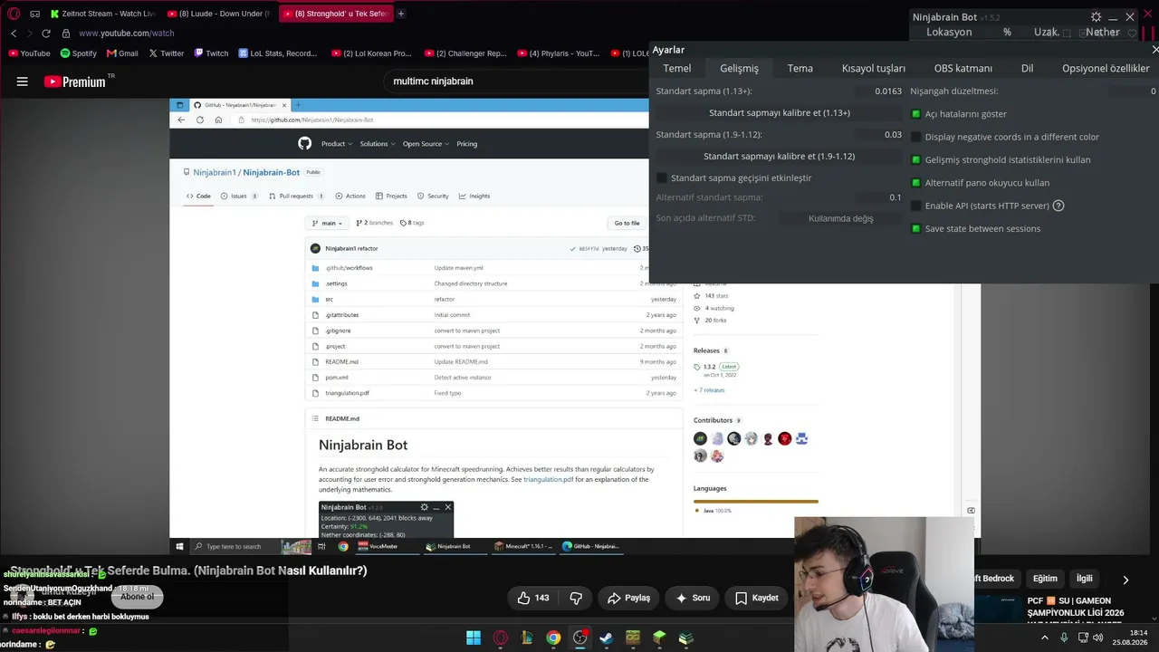Viewport: 1159px width, 652px height.
Task: Show hidden system tray icons chevron
Action: (1045, 638)
